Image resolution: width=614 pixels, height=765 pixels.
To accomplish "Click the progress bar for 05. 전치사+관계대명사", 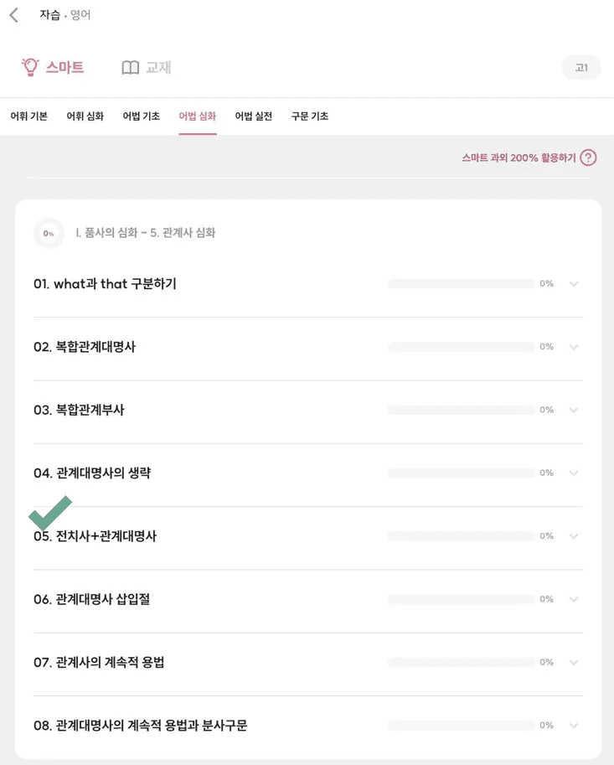I will tap(461, 536).
